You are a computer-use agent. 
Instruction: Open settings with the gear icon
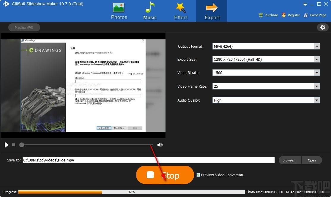(x=323, y=27)
